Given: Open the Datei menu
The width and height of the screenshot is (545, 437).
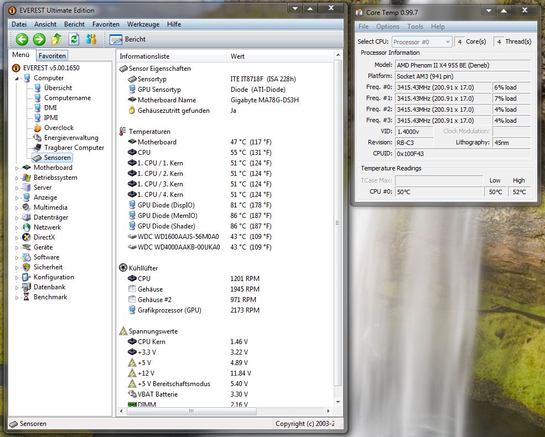Looking at the screenshot, I should [x=19, y=24].
